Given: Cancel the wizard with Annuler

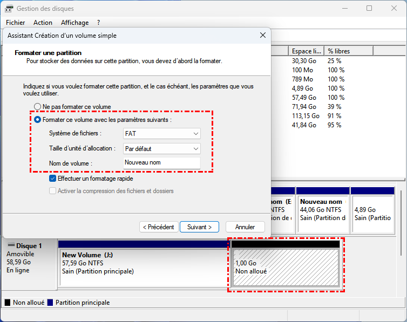Looking at the screenshot, I should pos(245,227).
